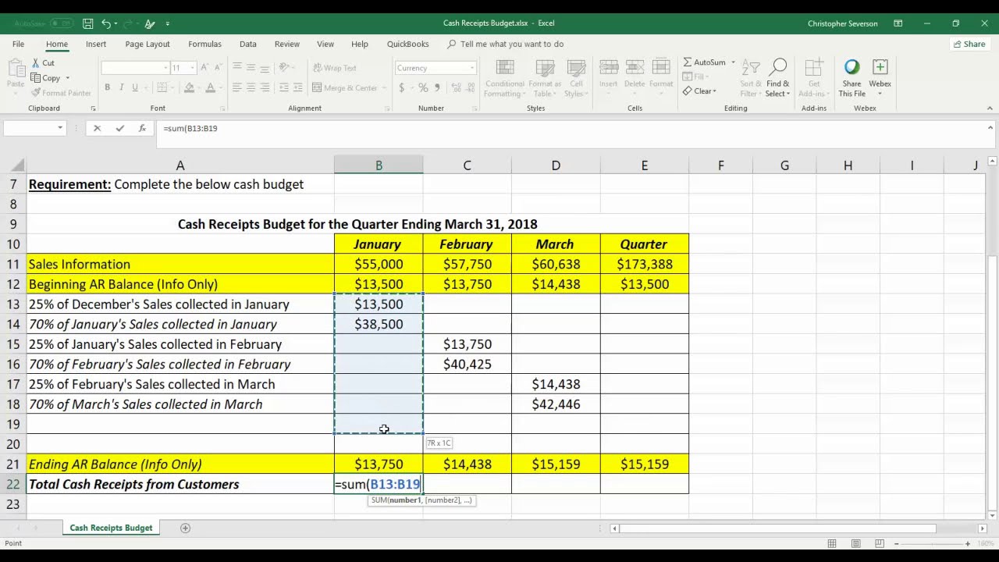Open the Currency number format dropdown

click(471, 68)
